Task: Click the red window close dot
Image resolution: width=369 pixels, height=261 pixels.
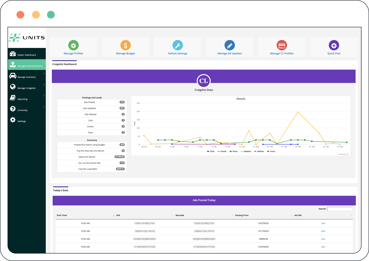Action: coord(20,15)
